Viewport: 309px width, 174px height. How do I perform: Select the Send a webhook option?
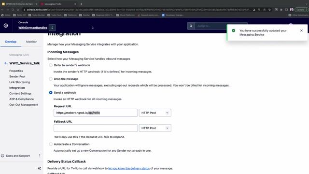[51, 92]
